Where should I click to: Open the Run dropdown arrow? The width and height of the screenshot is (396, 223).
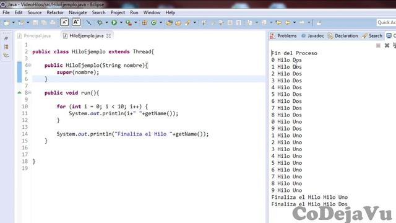click(x=121, y=23)
